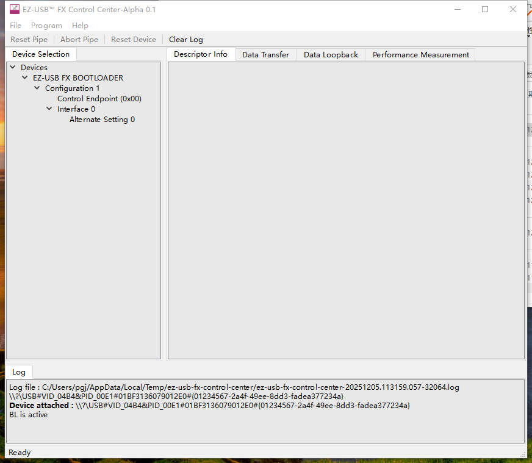
Task: Click the Ready status bar text
Action: coord(20,453)
